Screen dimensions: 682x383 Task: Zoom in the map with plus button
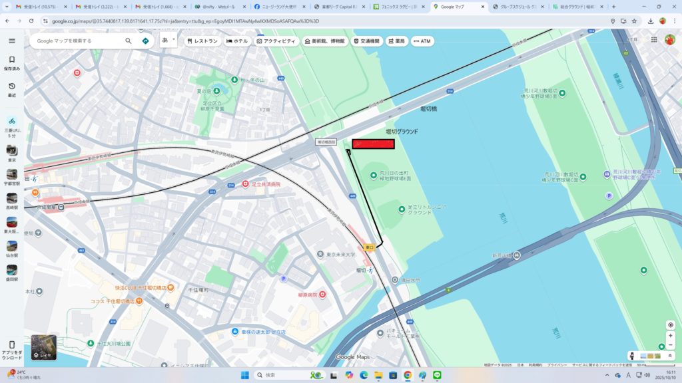tap(670, 336)
